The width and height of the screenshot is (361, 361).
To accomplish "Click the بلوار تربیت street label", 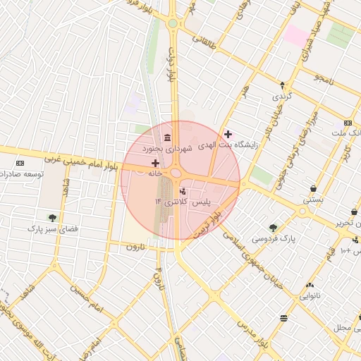I will click(207, 225).
